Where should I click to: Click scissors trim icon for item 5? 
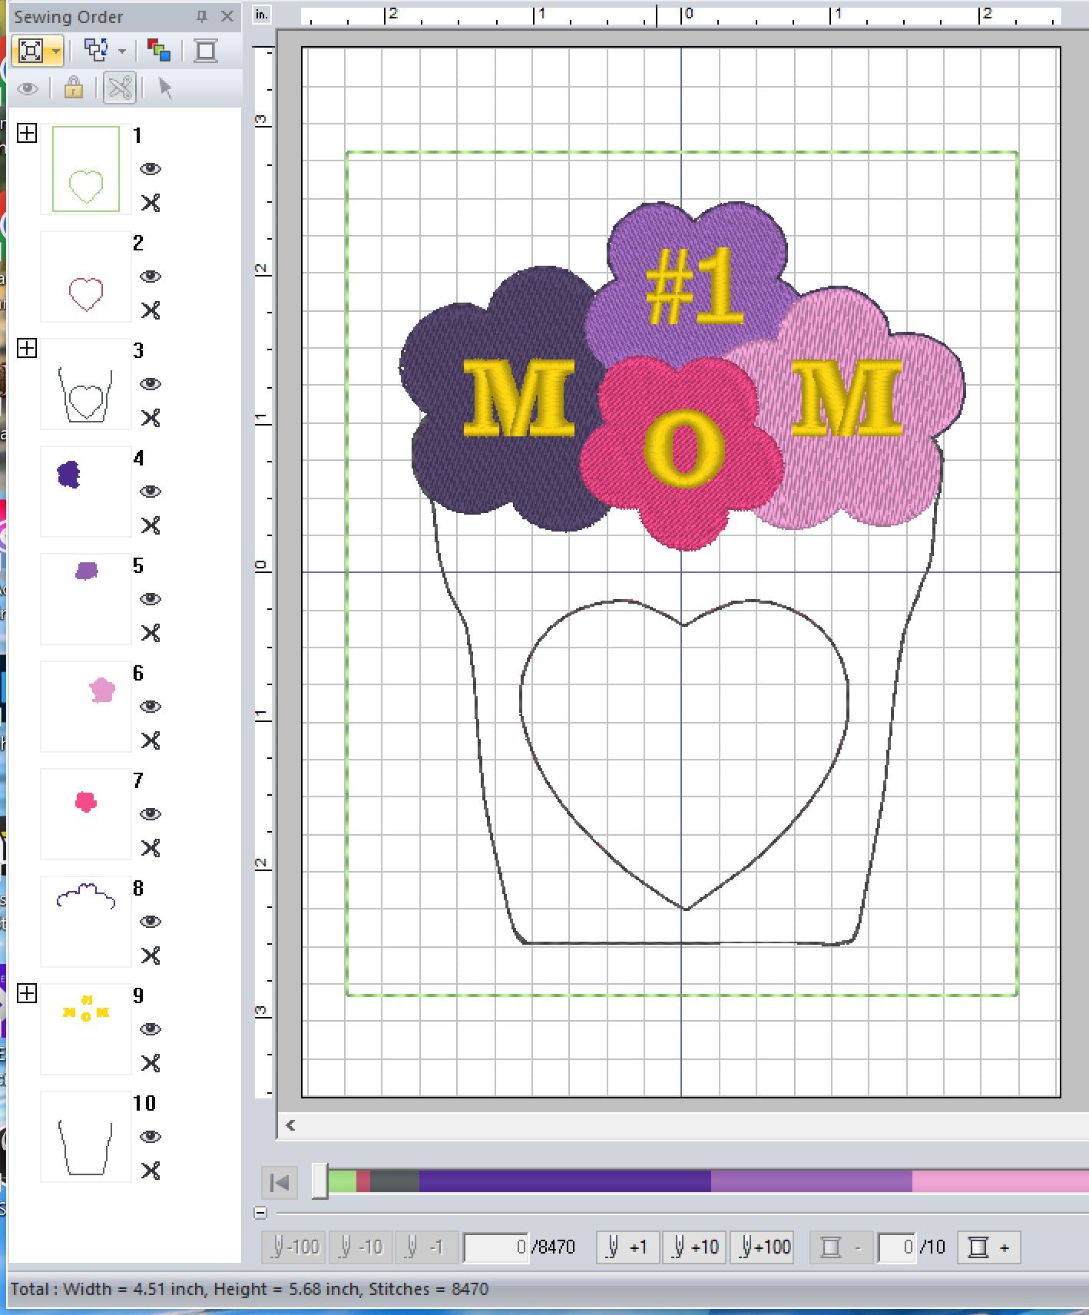point(151,633)
